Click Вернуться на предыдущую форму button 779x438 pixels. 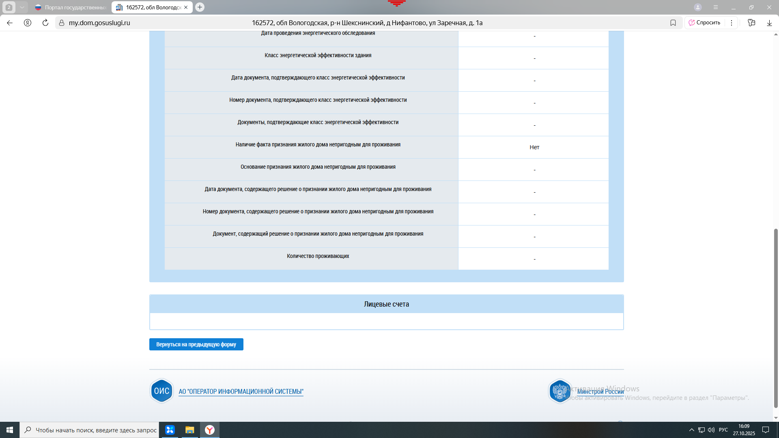(x=196, y=344)
